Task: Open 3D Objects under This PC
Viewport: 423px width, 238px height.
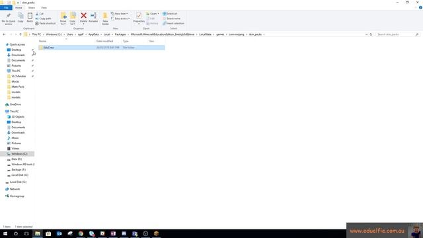Action: pos(18,117)
